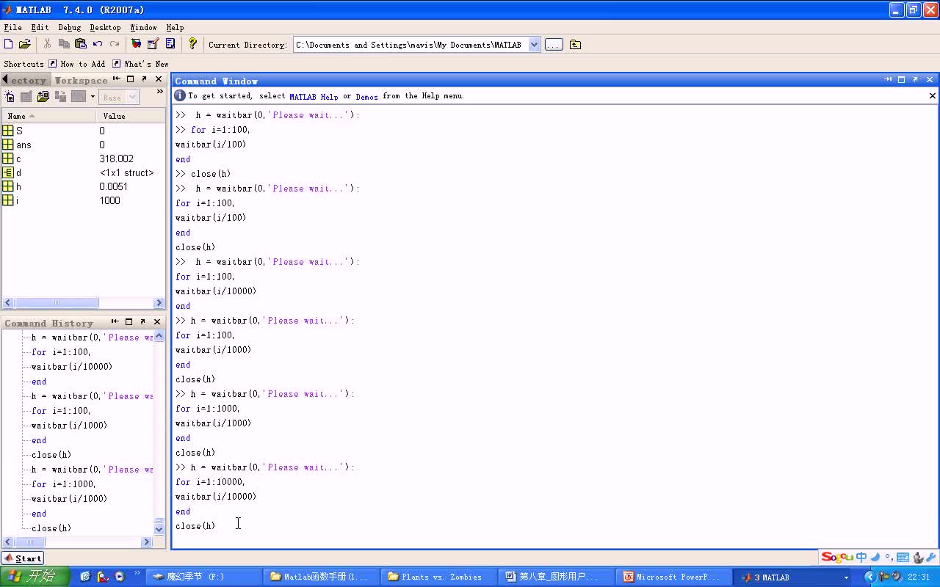Screen dimensions: 940x587
Task: Open the File menu
Action: (x=12, y=27)
